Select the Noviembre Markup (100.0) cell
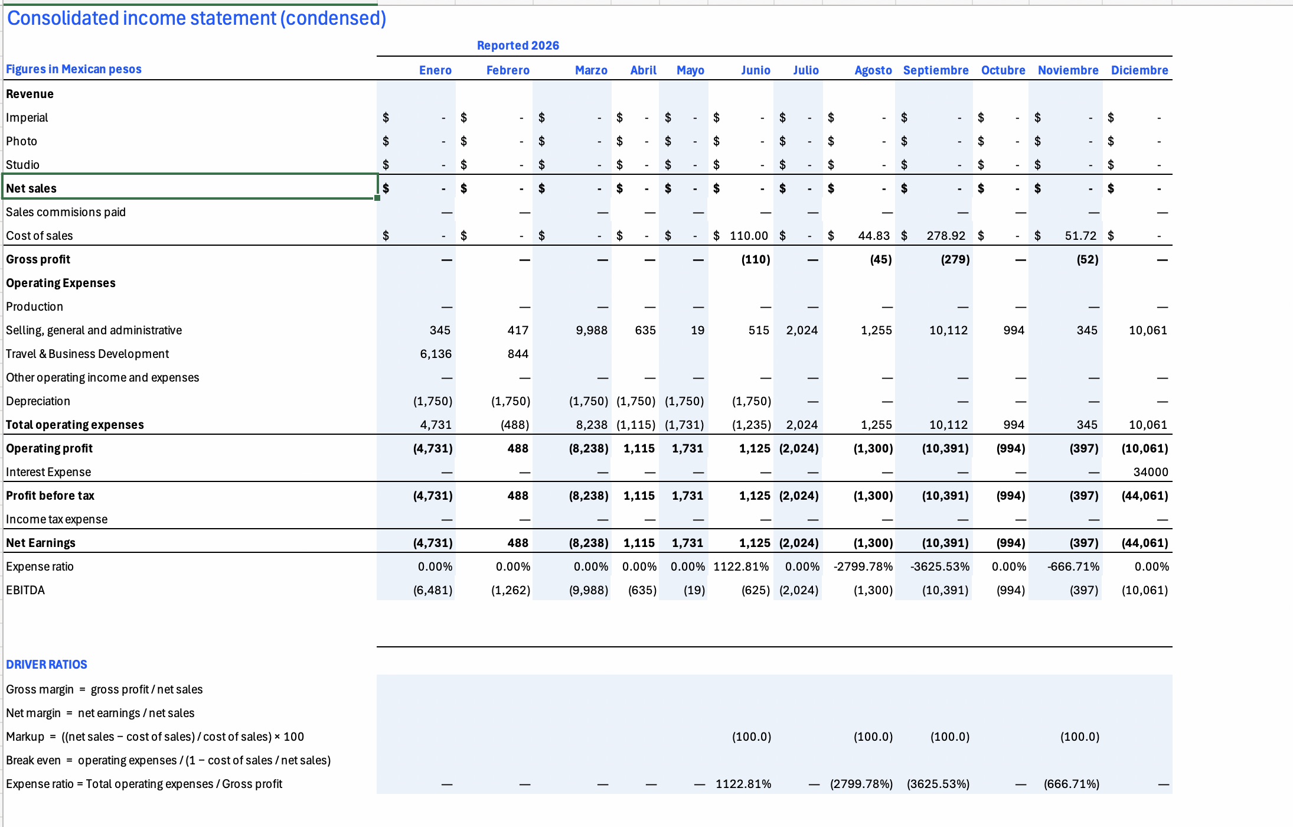The width and height of the screenshot is (1293, 827). [x=1066, y=737]
